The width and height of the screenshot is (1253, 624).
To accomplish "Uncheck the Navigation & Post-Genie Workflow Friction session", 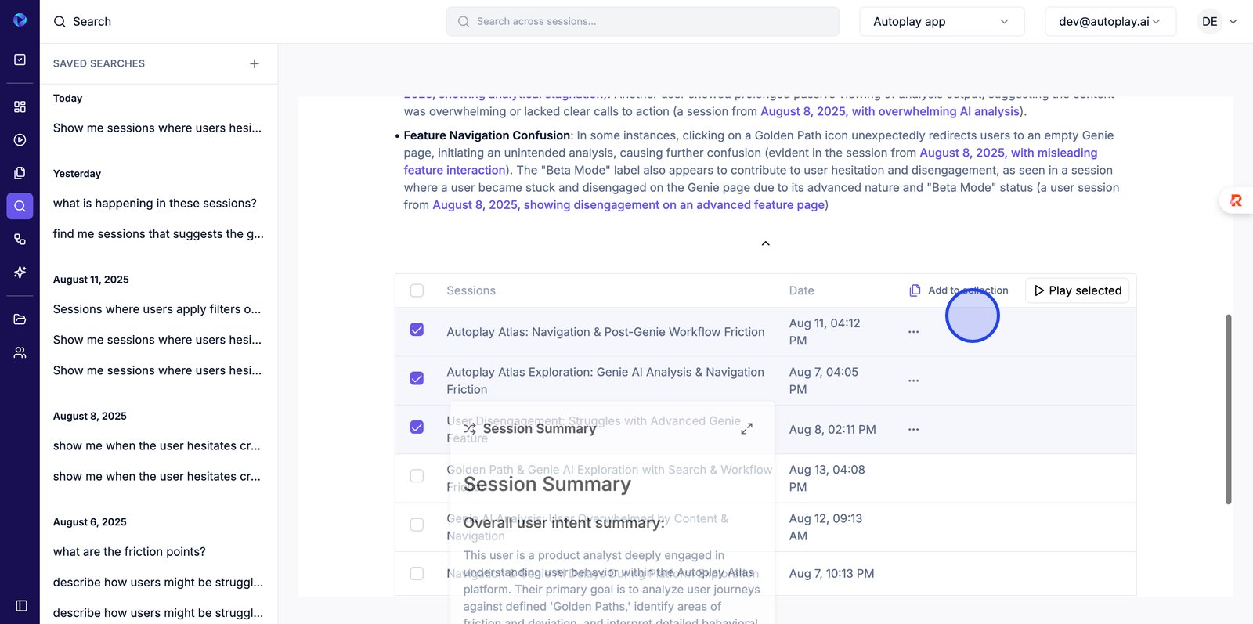I will pos(417,330).
